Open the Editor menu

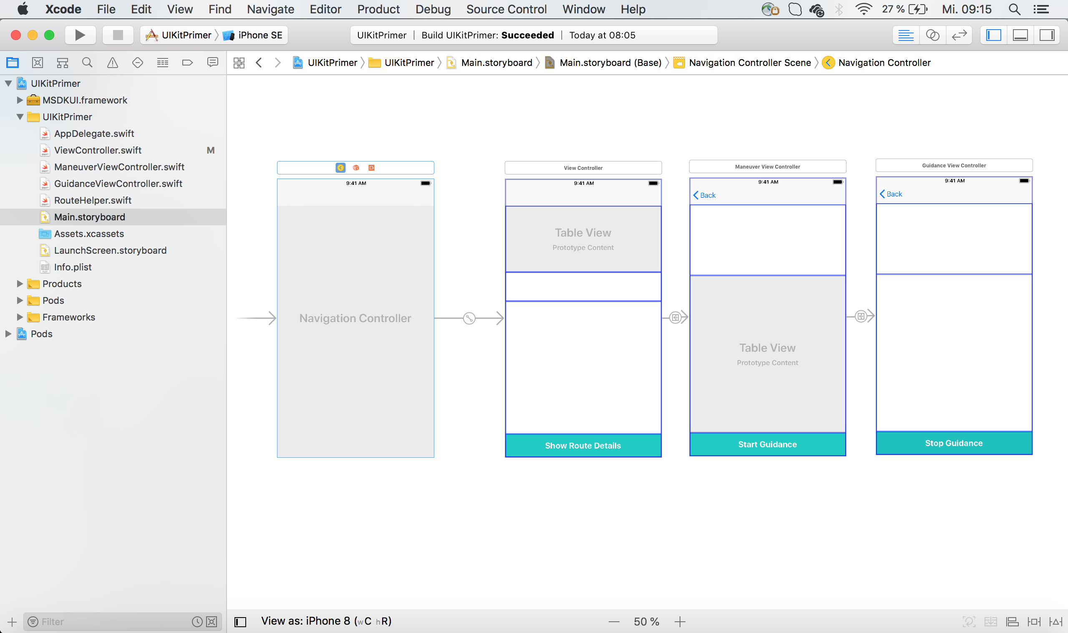pos(325,9)
